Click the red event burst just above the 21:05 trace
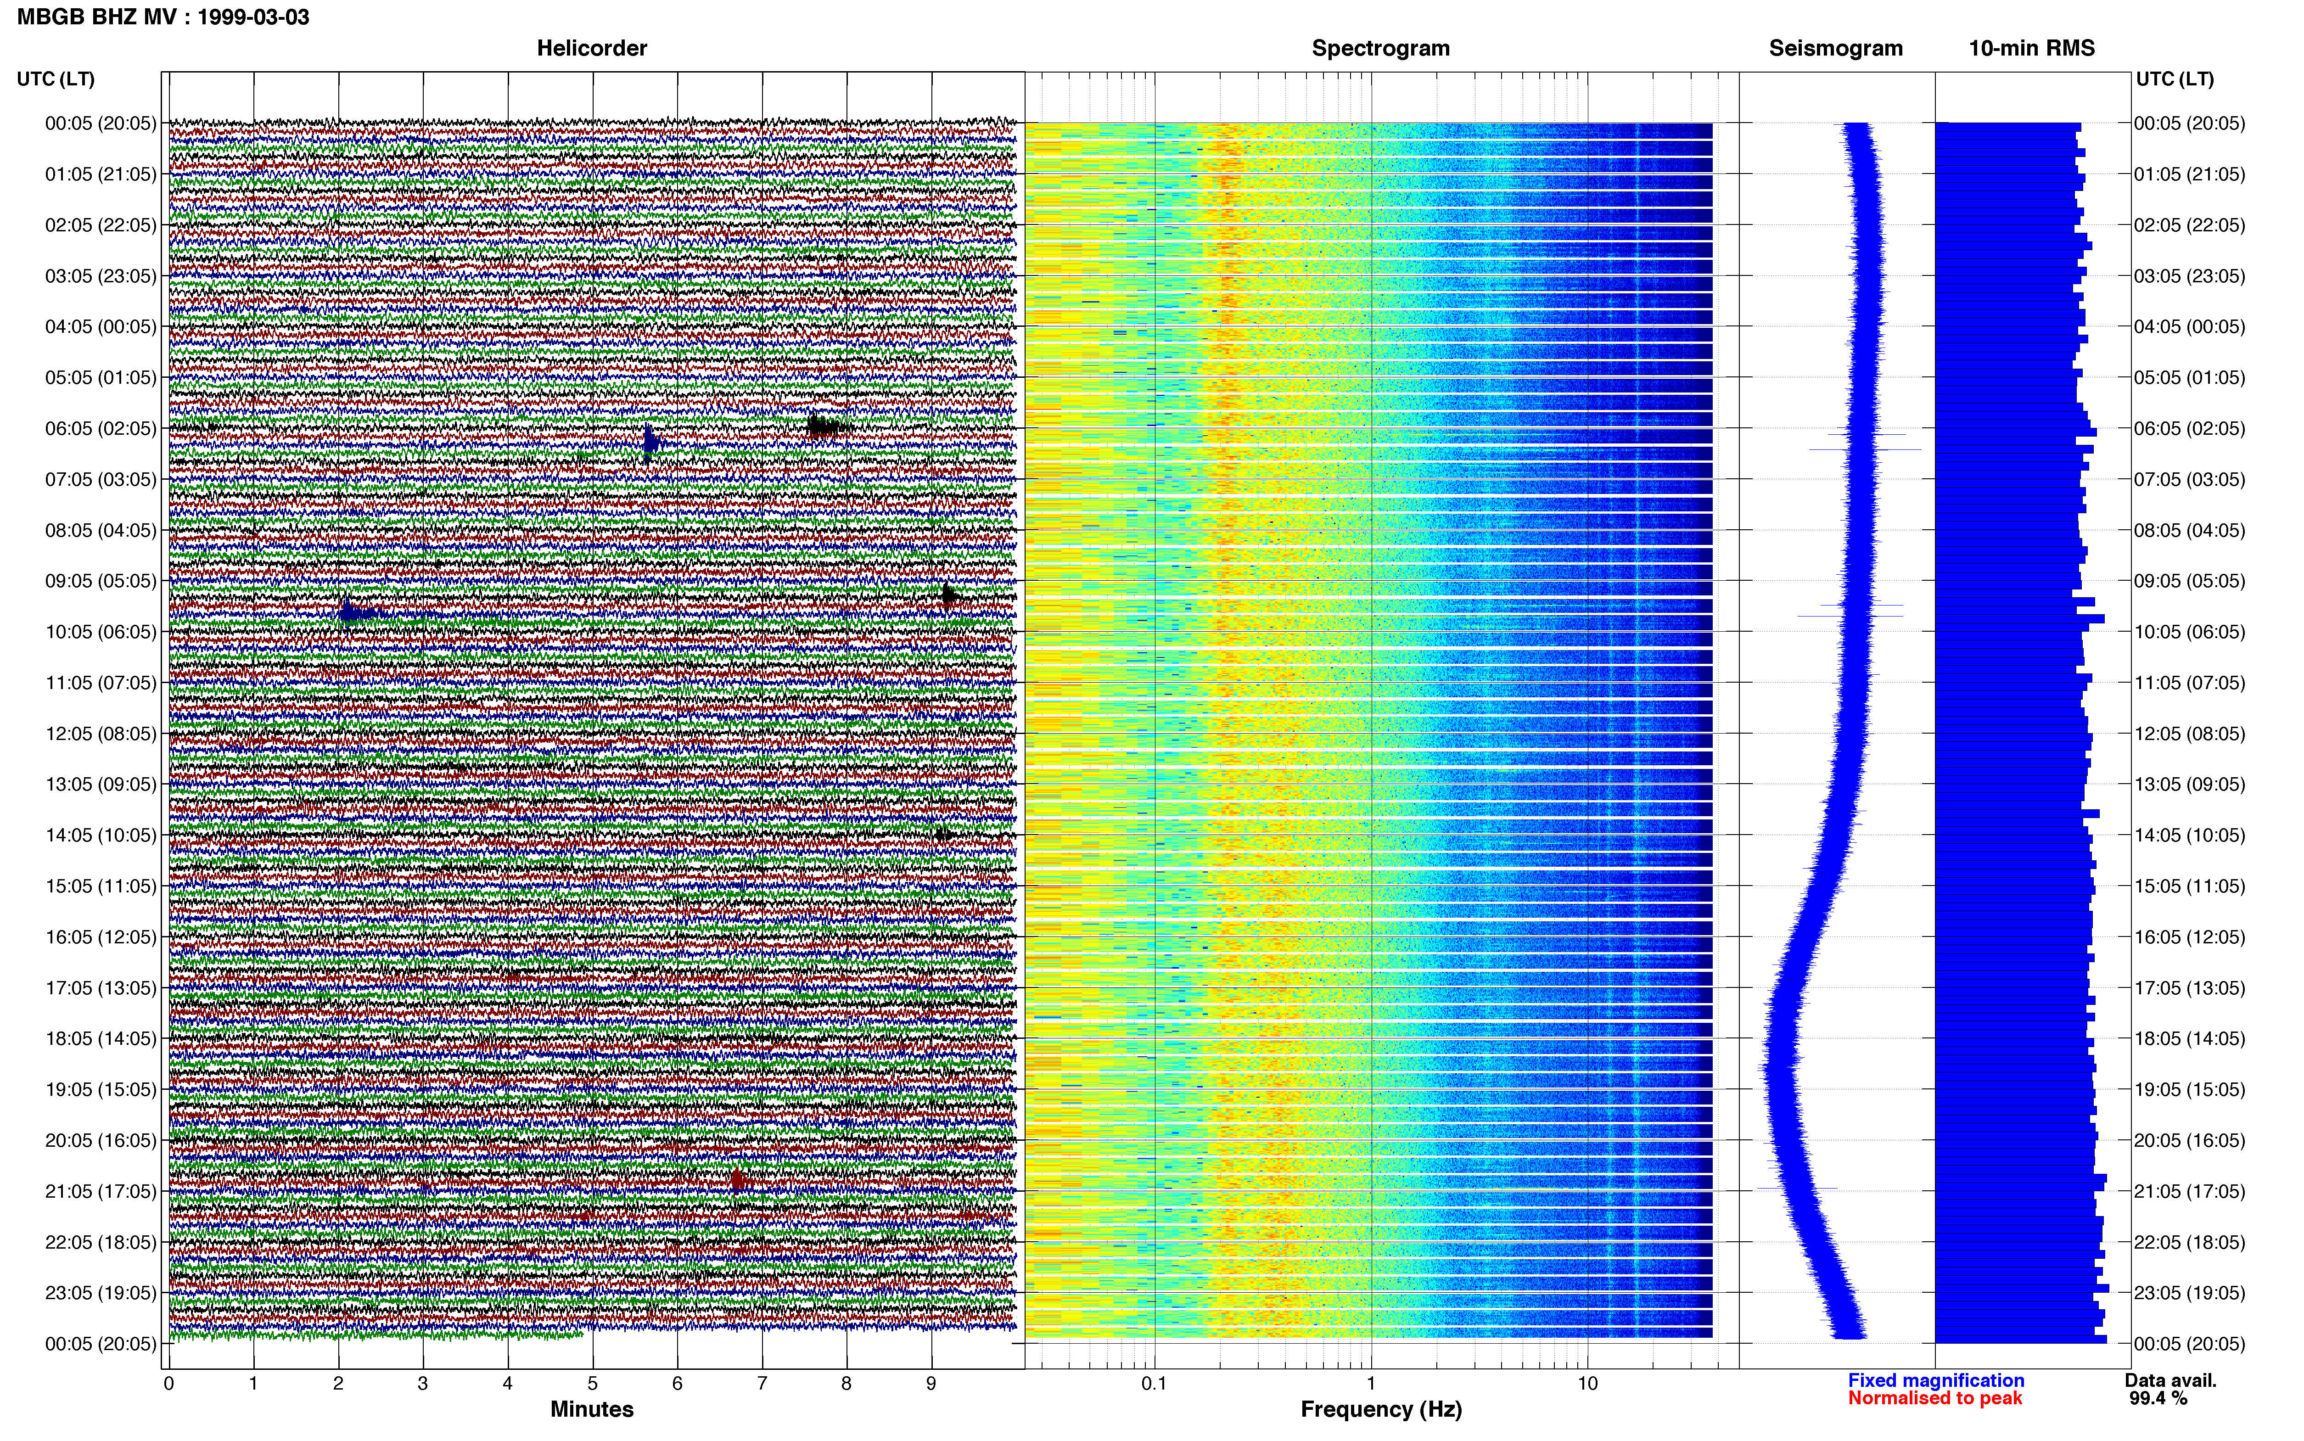 tap(739, 1181)
